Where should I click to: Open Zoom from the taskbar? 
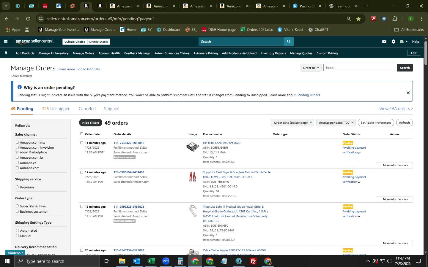[x=166, y=261]
